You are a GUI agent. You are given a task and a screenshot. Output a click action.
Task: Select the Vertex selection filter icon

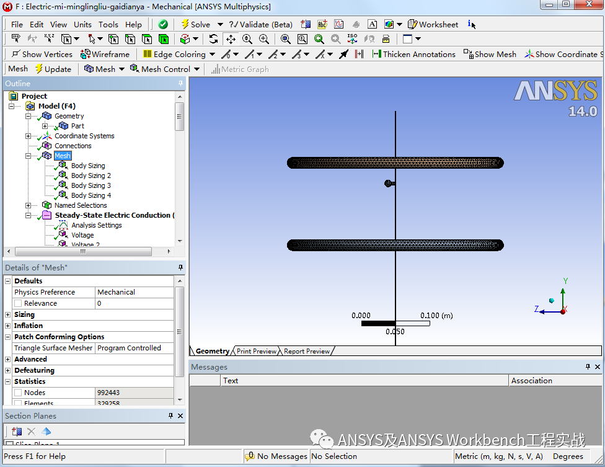pyautogui.click(x=113, y=39)
